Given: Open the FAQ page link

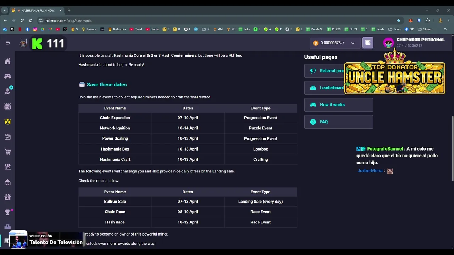Looking at the screenshot, I should (x=339, y=122).
